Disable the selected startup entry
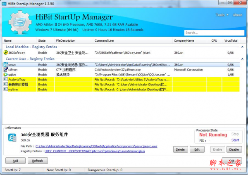 (234, 149)
